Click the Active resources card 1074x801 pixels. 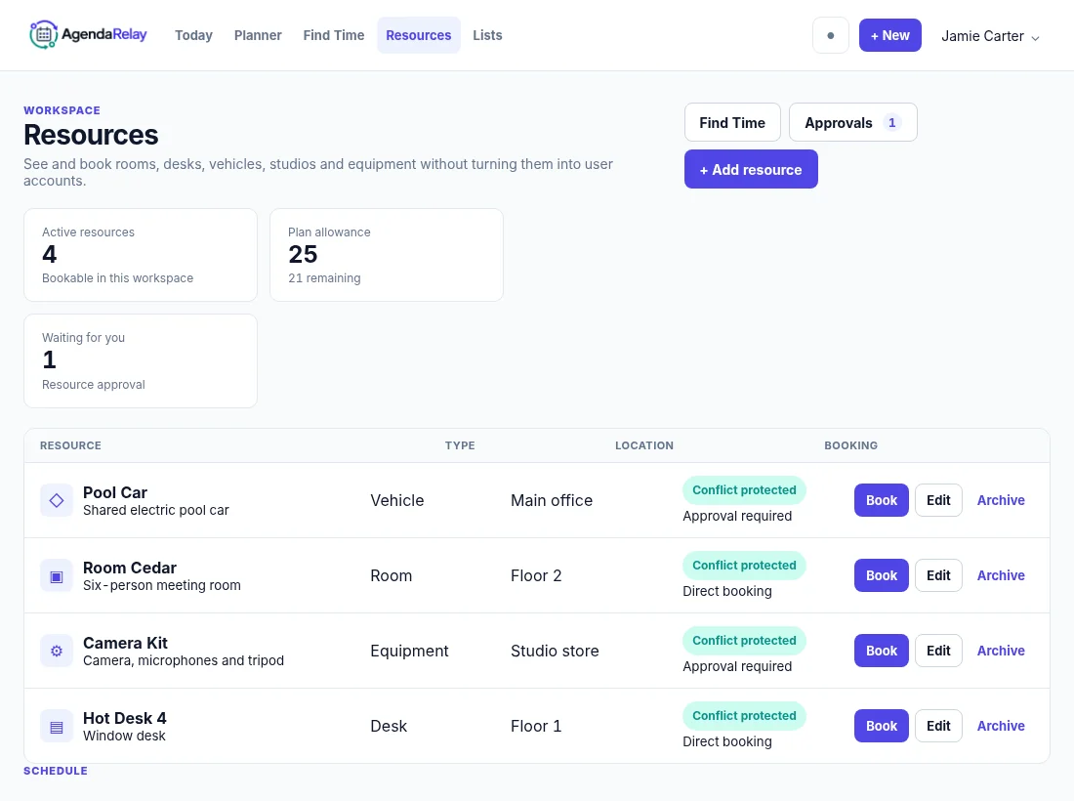click(x=141, y=255)
